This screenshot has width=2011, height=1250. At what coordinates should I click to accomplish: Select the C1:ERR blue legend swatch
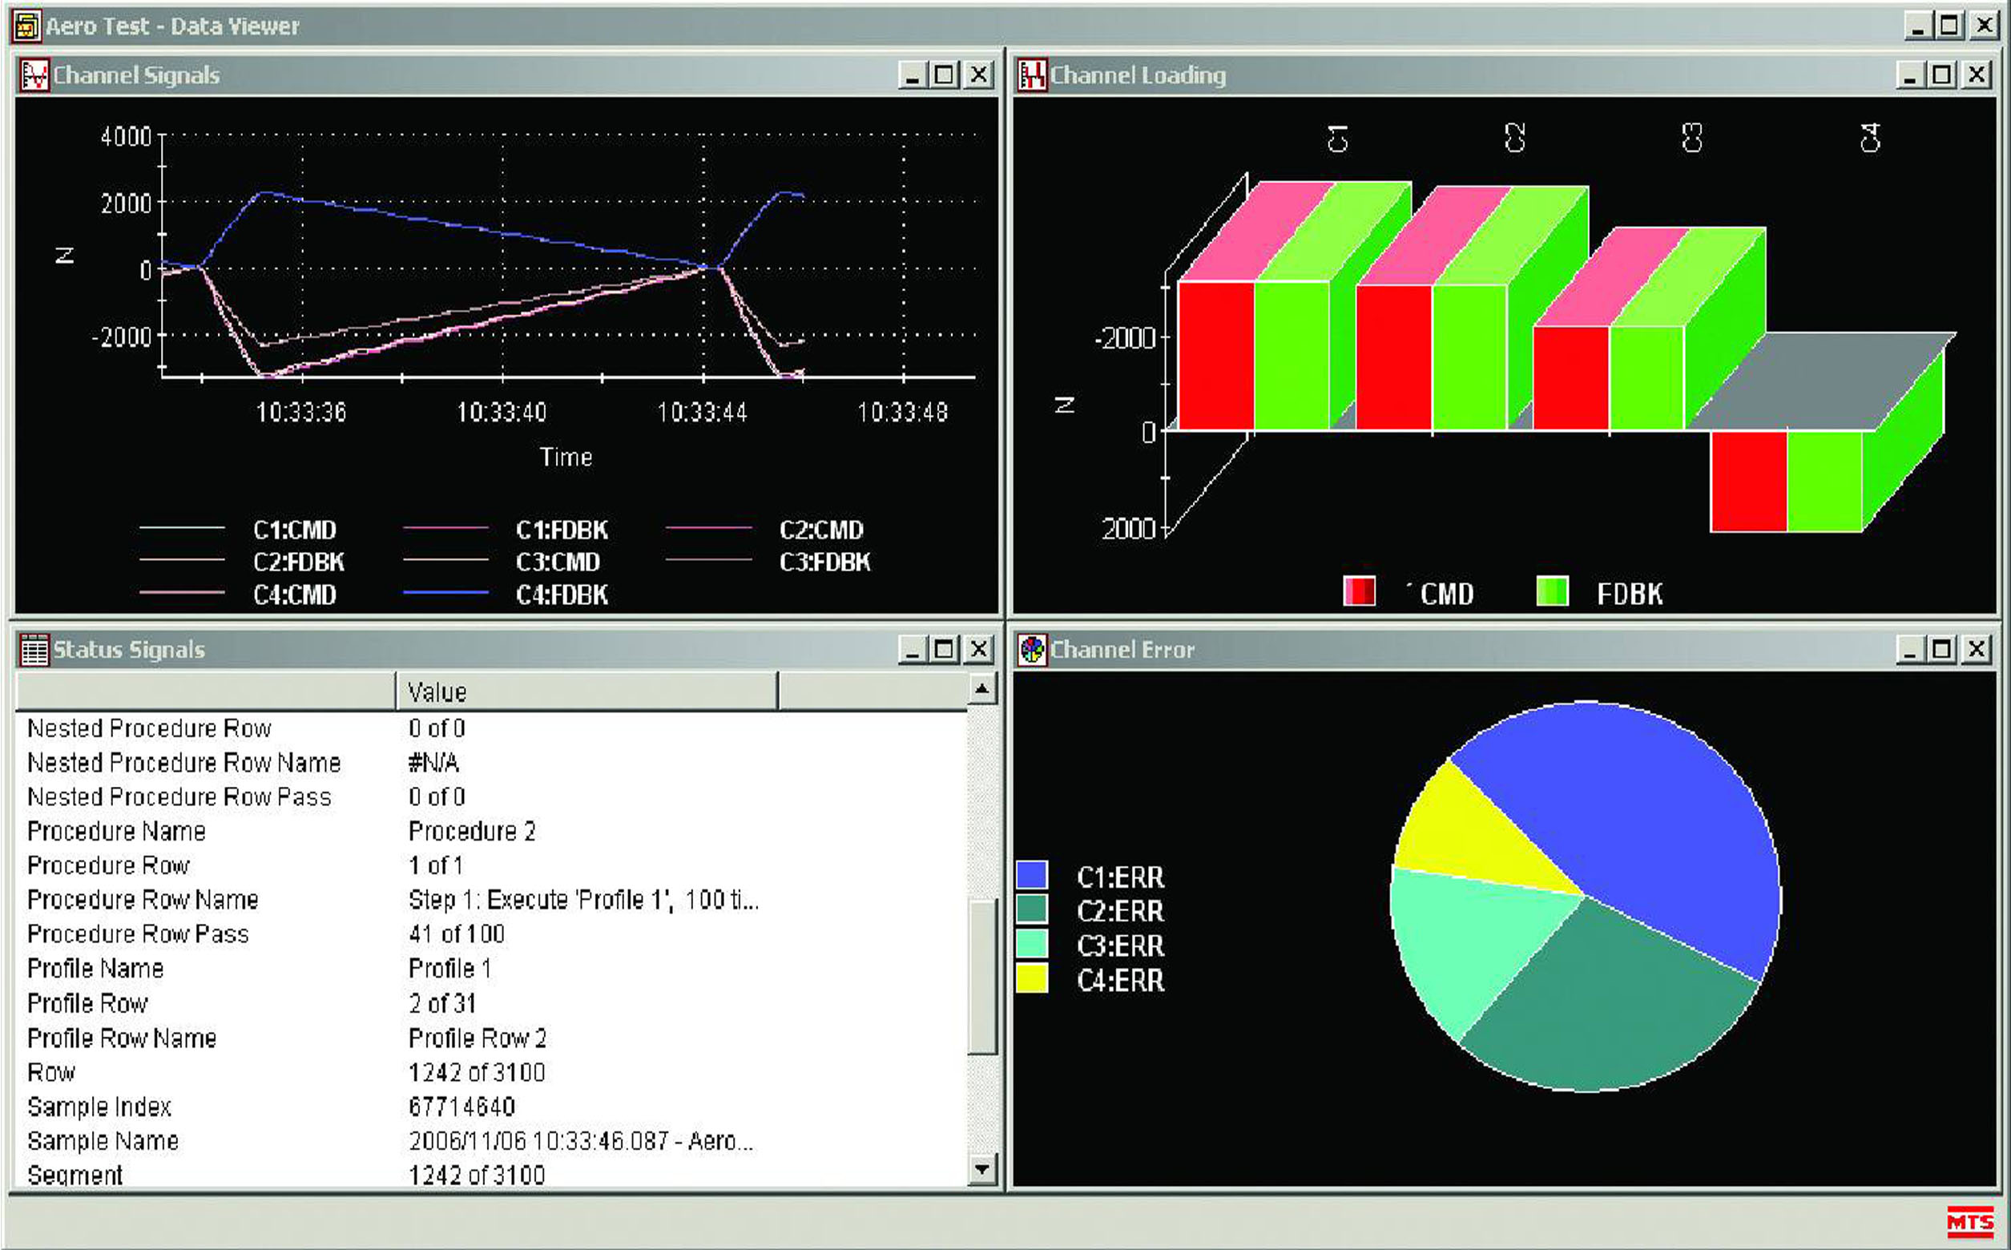1031,876
